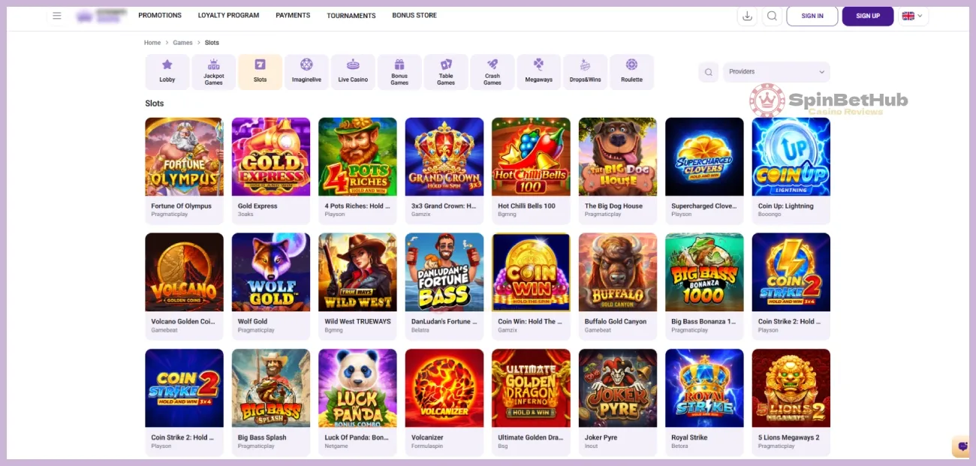Click the 'Netgame' provider text
Viewport: 976px width, 466px height.
pos(336,446)
